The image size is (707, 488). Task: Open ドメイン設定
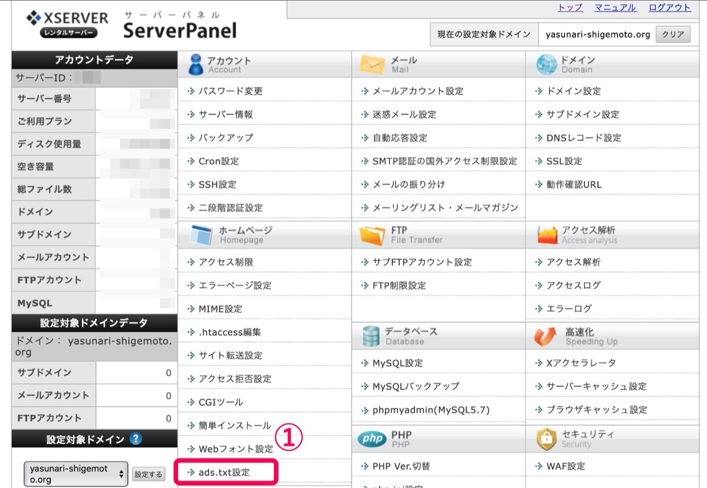click(x=573, y=91)
